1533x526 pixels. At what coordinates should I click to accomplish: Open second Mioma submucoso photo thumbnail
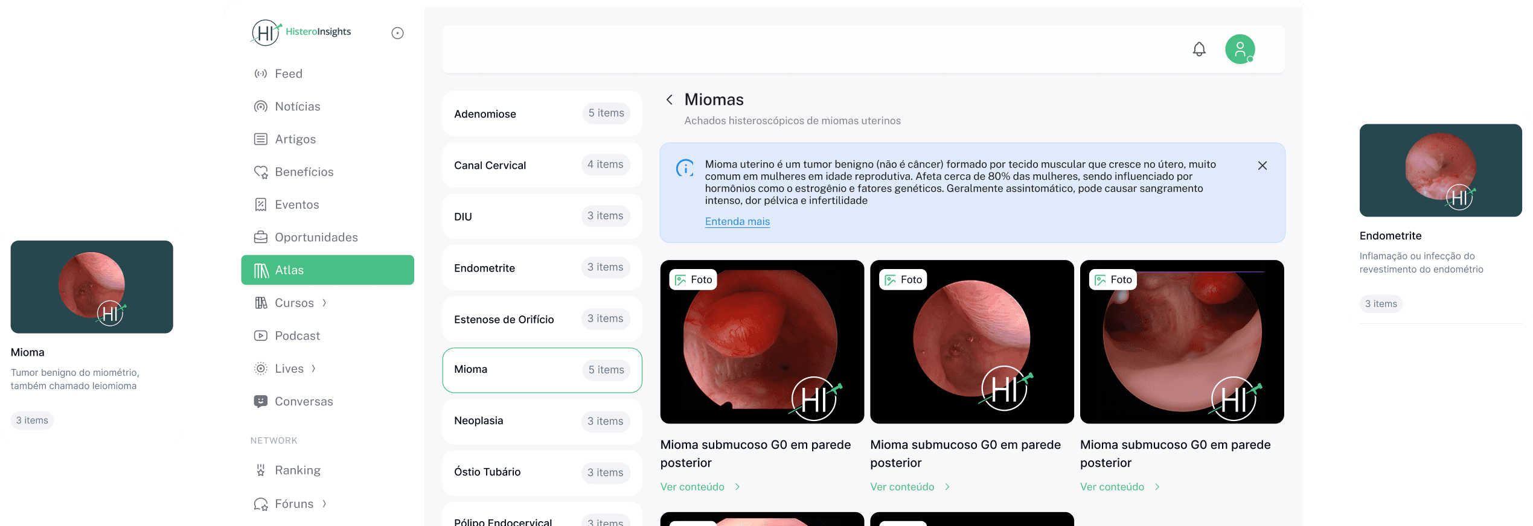[971, 341]
